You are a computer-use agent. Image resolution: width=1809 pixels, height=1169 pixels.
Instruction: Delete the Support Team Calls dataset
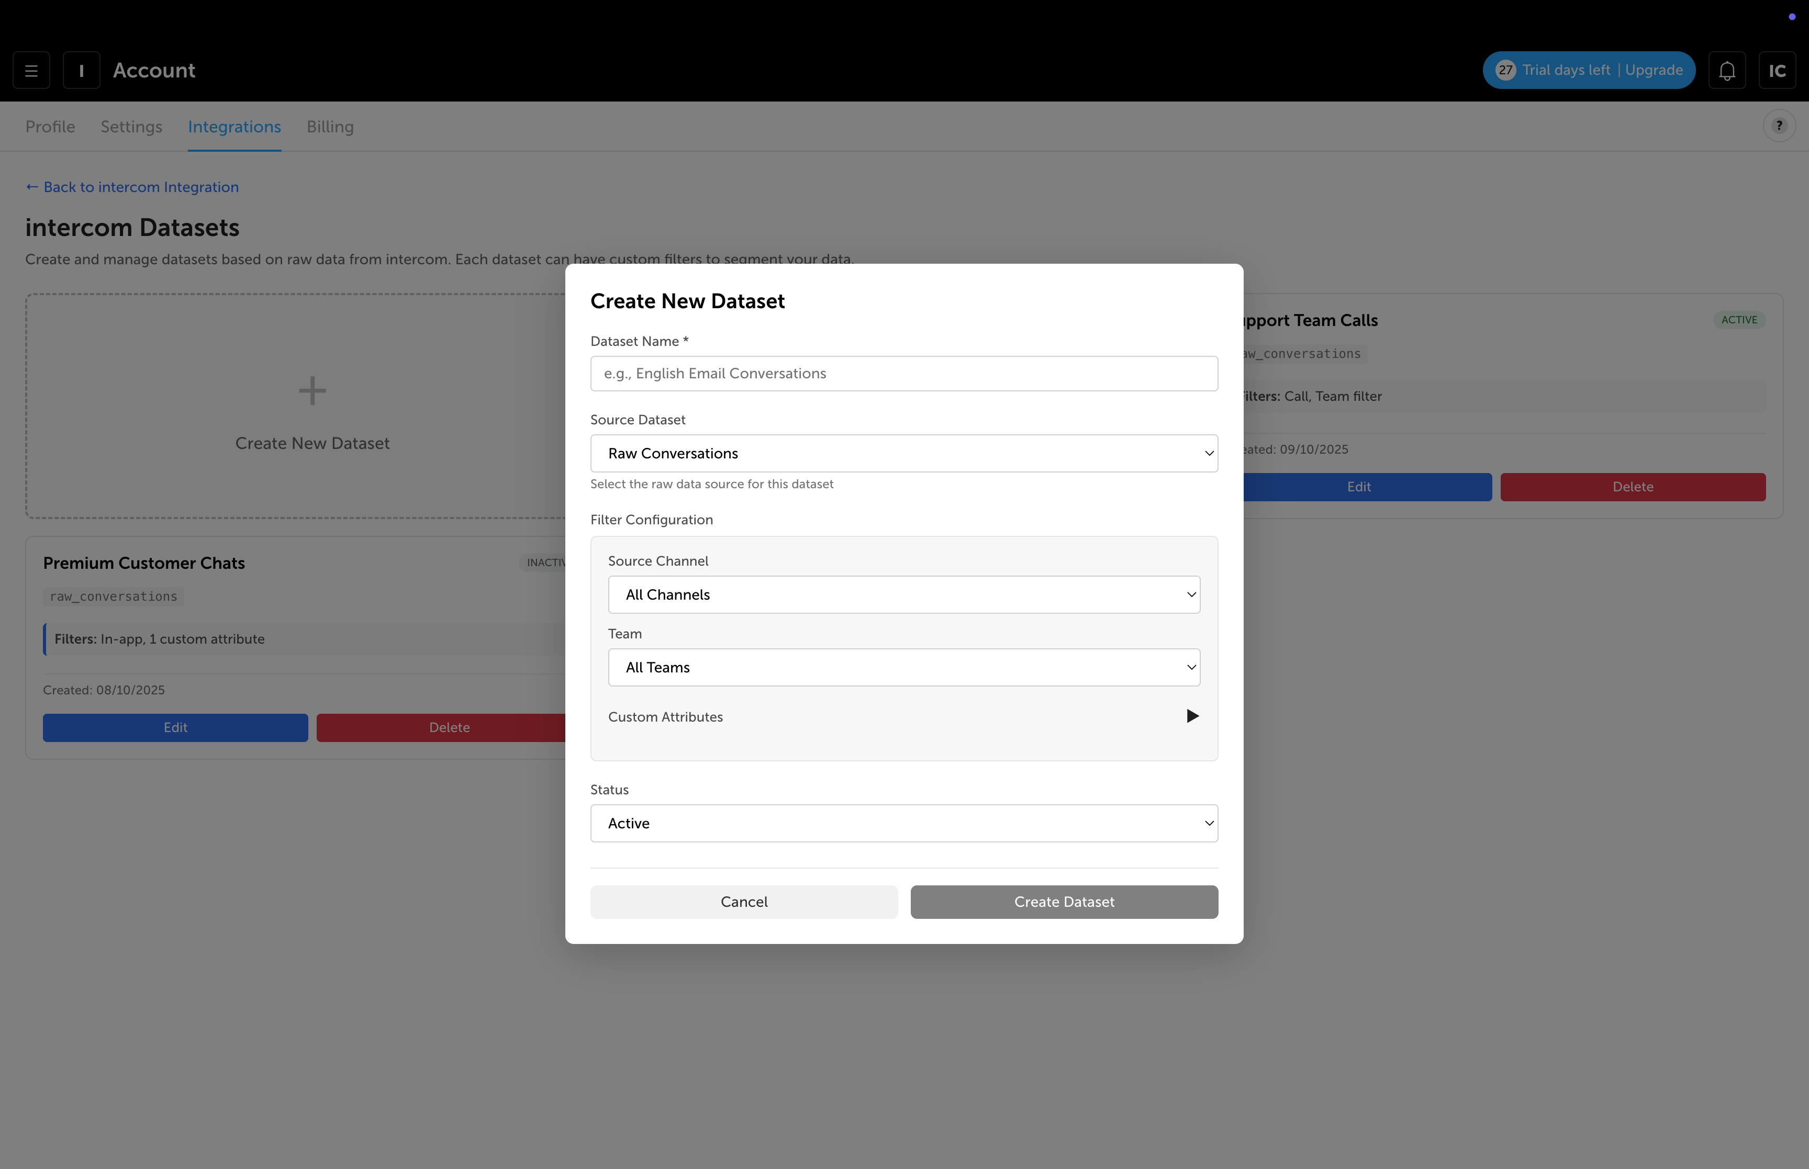[x=1633, y=487]
